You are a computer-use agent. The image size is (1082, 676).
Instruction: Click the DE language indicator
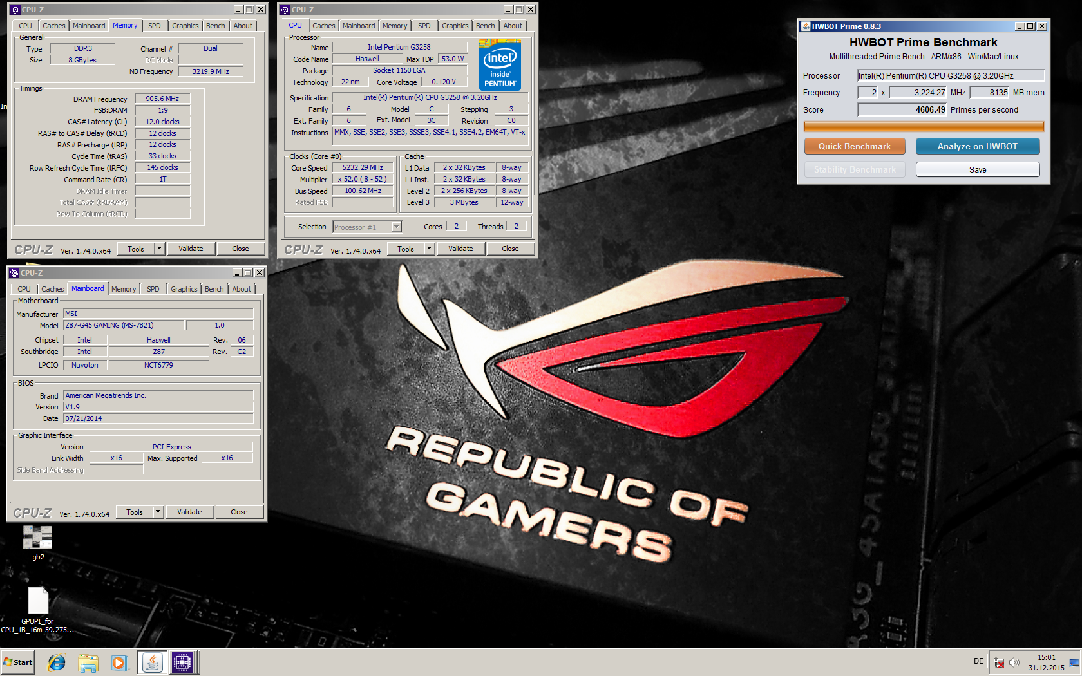tap(978, 661)
